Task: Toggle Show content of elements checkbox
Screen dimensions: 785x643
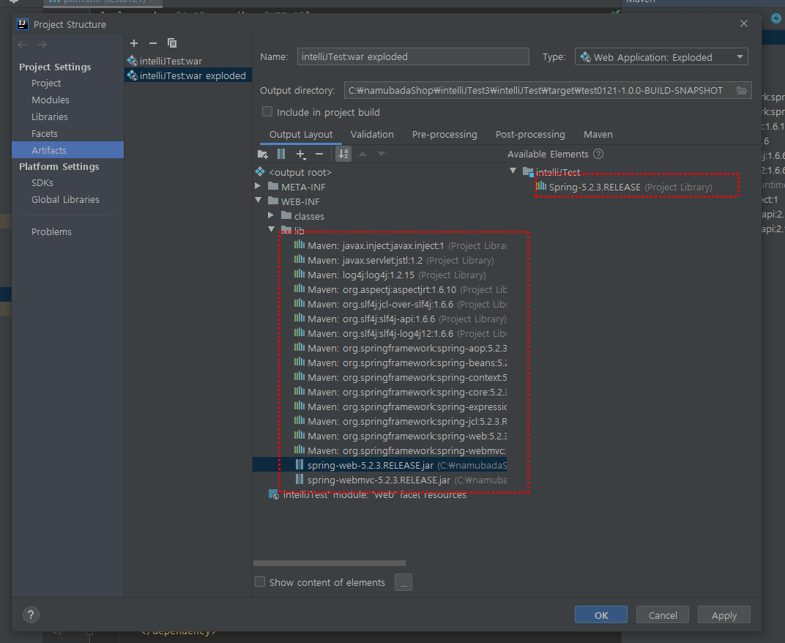Action: [x=260, y=582]
